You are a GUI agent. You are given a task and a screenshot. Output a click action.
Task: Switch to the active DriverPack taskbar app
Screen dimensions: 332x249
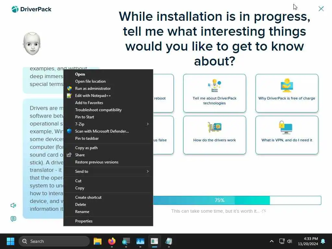(155, 241)
